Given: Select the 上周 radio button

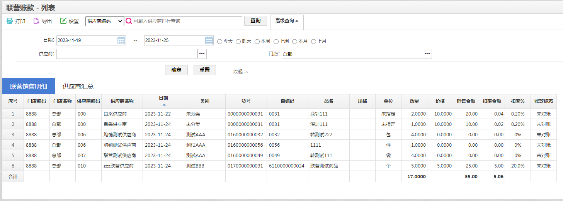Looking at the screenshot, I should tap(276, 41).
